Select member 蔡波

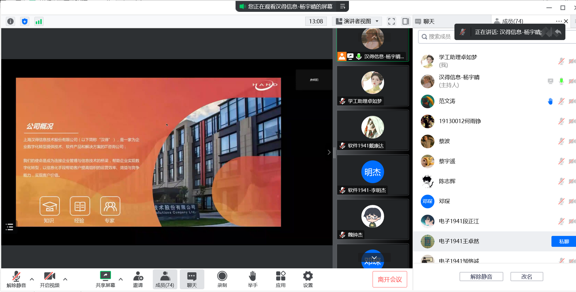pos(494,141)
